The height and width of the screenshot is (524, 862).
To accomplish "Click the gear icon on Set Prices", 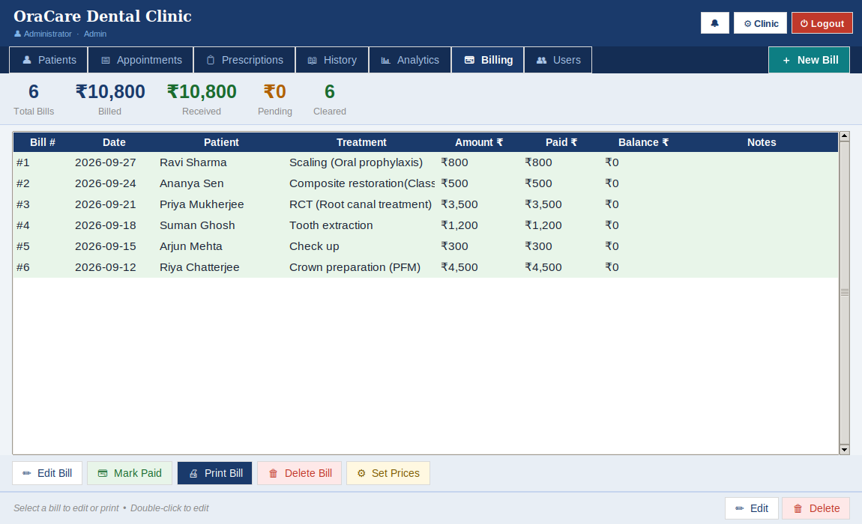I will pyautogui.click(x=361, y=473).
